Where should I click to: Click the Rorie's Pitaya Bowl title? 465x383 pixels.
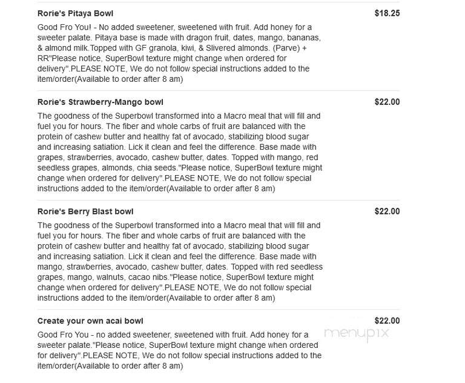pos(75,13)
